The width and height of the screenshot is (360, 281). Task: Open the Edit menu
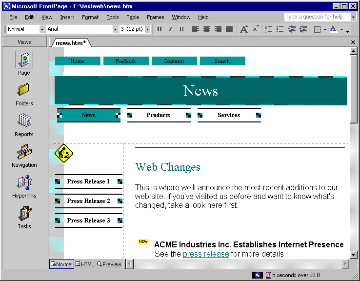tap(29, 17)
